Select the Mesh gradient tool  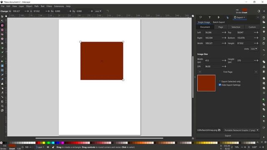[x=2, y=70]
